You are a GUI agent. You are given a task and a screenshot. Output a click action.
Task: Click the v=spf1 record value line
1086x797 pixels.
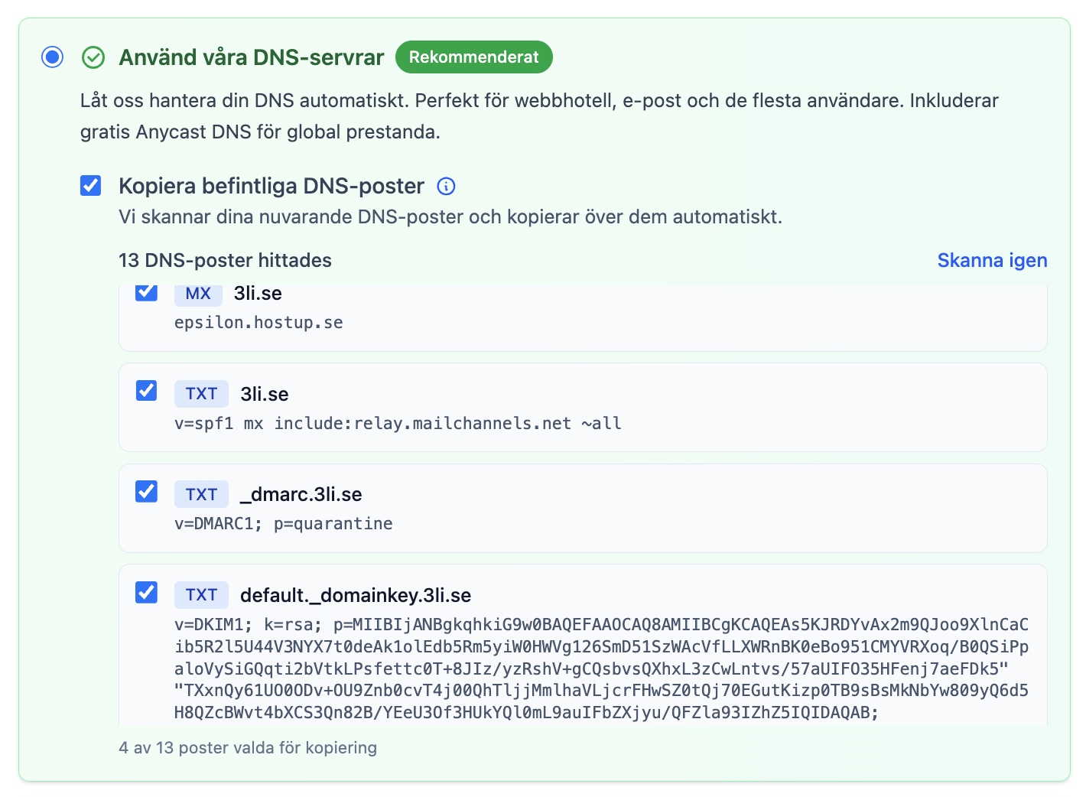396,422
